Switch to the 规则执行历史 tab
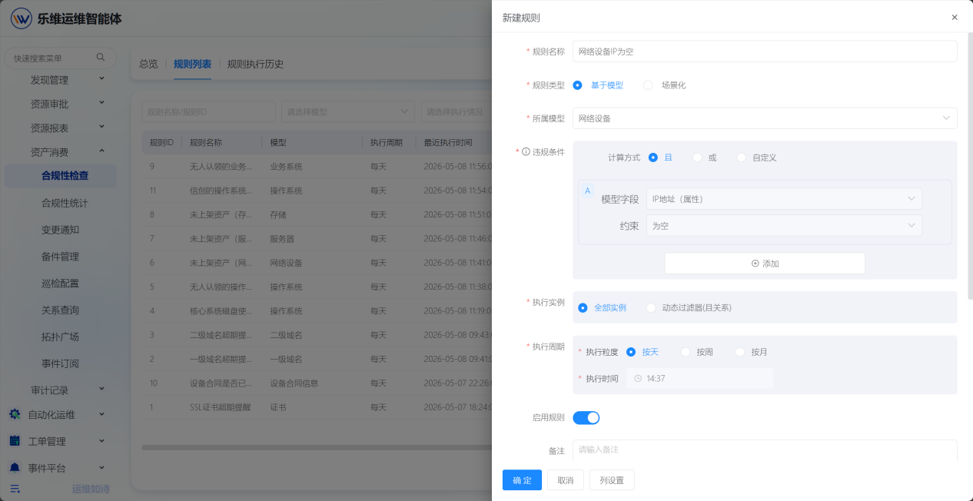The width and height of the screenshot is (973, 501). click(255, 64)
